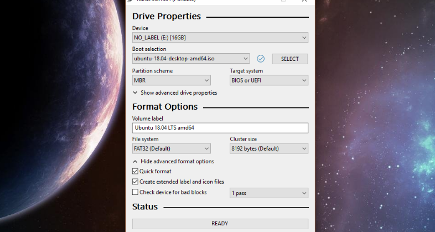Click the Target system label

point(246,71)
